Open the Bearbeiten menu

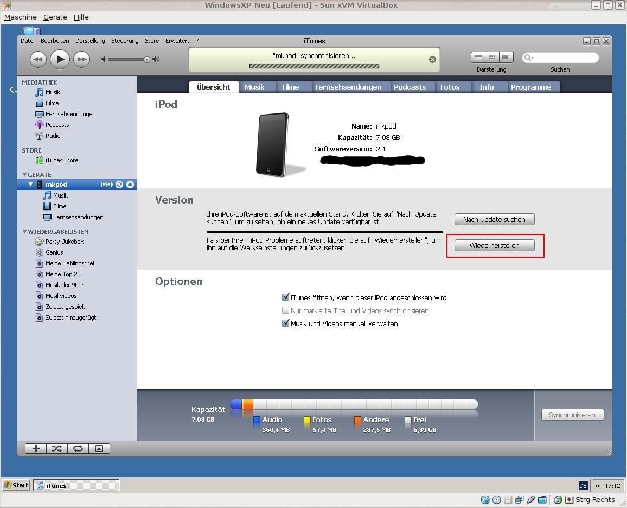click(x=55, y=41)
